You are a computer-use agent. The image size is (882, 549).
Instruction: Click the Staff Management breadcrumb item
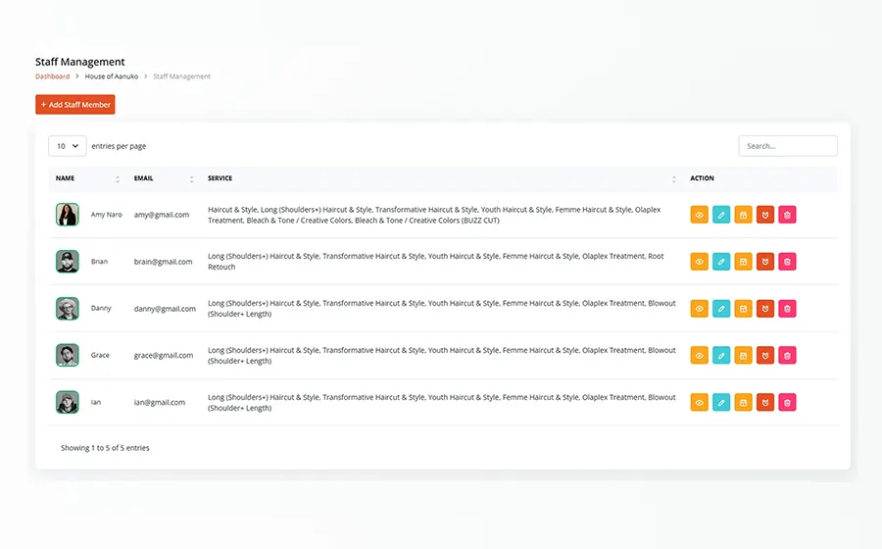[x=181, y=76]
